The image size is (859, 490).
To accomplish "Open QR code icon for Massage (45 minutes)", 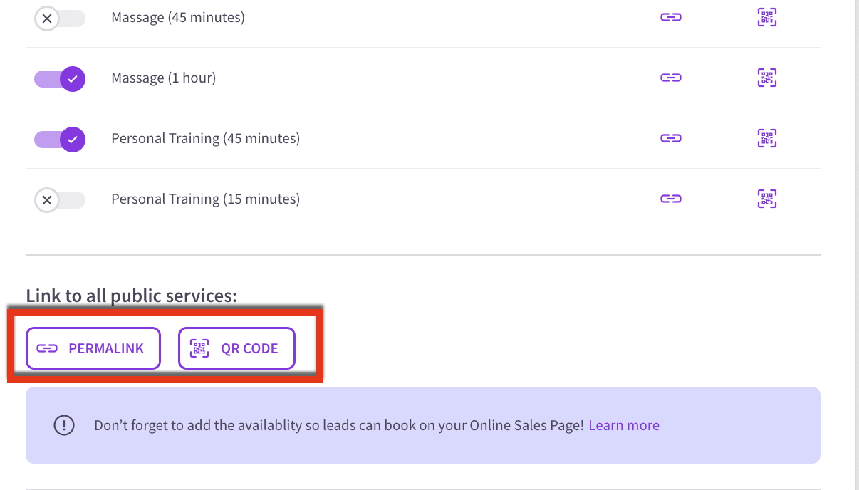I will tap(766, 18).
